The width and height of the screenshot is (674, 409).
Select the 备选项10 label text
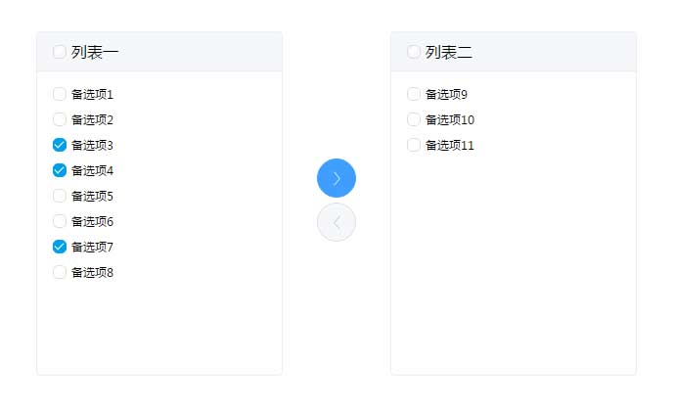pyautogui.click(x=450, y=120)
